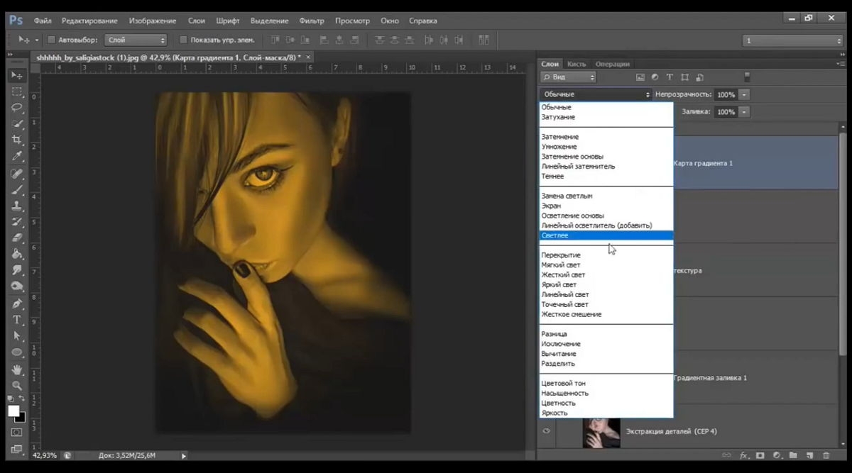This screenshot has height=473, width=852.
Task: Open the status bar info arrow
Action: point(184,455)
